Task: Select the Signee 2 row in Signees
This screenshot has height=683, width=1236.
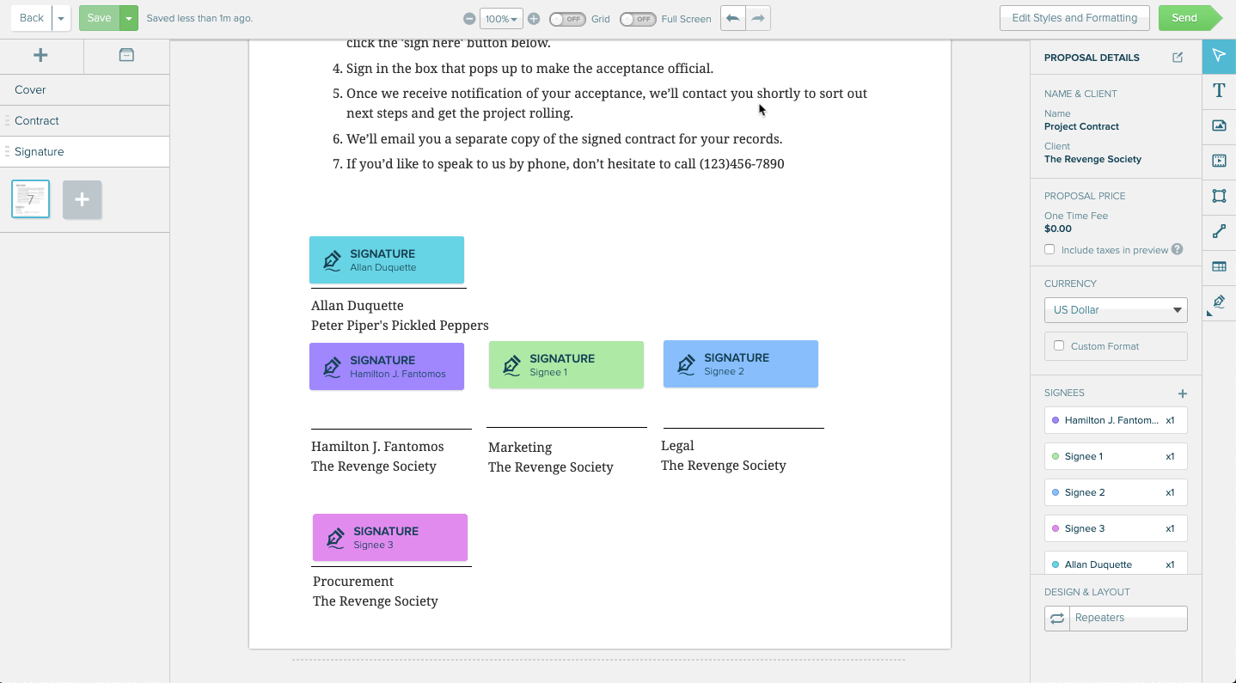Action: [x=1116, y=492]
